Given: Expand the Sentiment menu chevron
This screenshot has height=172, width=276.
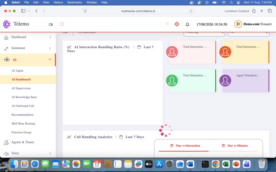Looking at the screenshot, I should click(x=50, y=48).
